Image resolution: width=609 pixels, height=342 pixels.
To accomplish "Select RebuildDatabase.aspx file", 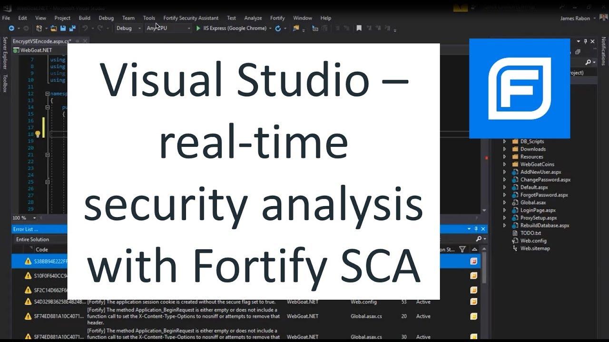I will 544,225.
